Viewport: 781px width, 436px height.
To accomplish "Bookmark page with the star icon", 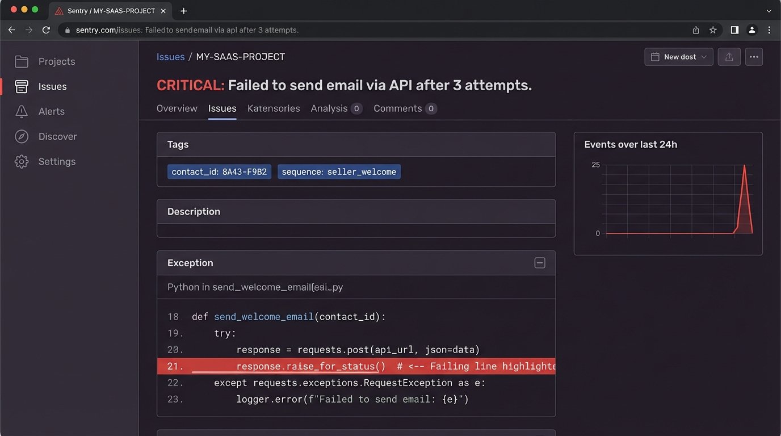I will (x=713, y=30).
